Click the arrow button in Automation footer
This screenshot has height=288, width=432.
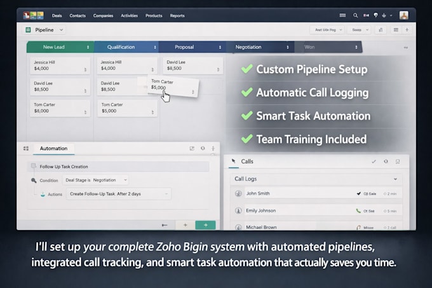(165, 225)
